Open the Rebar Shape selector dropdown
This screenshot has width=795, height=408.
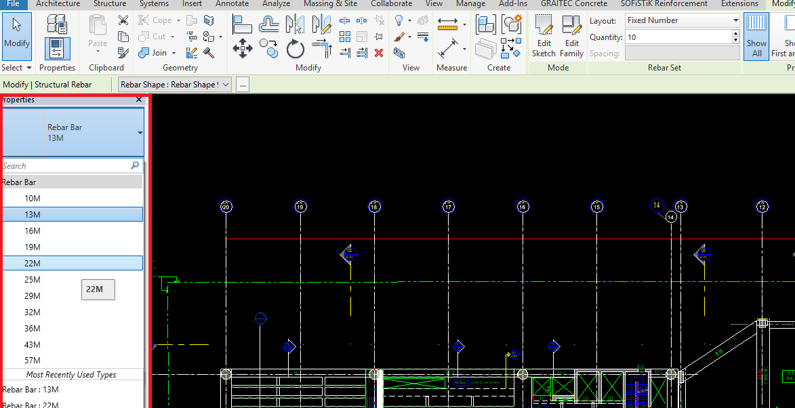coord(226,84)
